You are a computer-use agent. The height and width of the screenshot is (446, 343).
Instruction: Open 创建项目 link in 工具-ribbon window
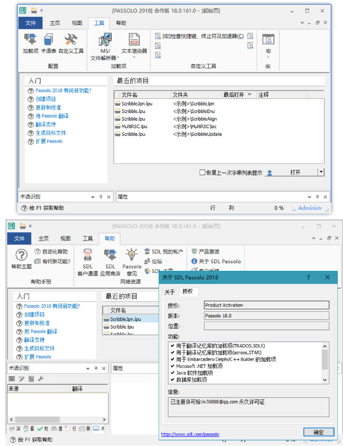coord(46,99)
